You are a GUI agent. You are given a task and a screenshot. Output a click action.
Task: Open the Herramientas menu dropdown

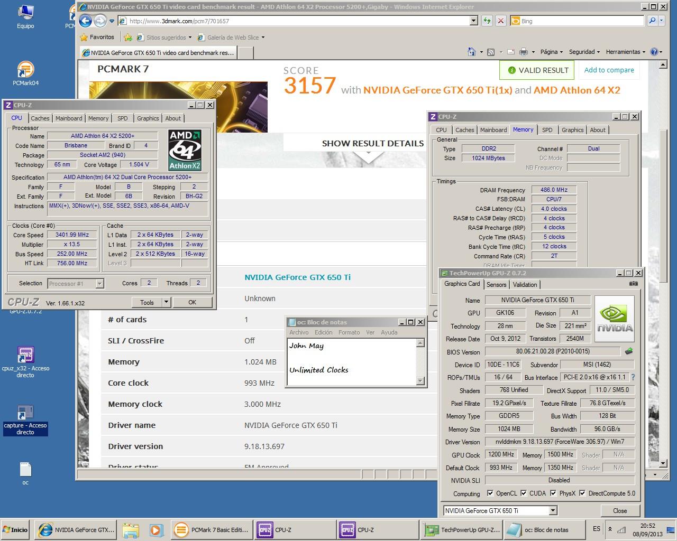click(x=626, y=52)
